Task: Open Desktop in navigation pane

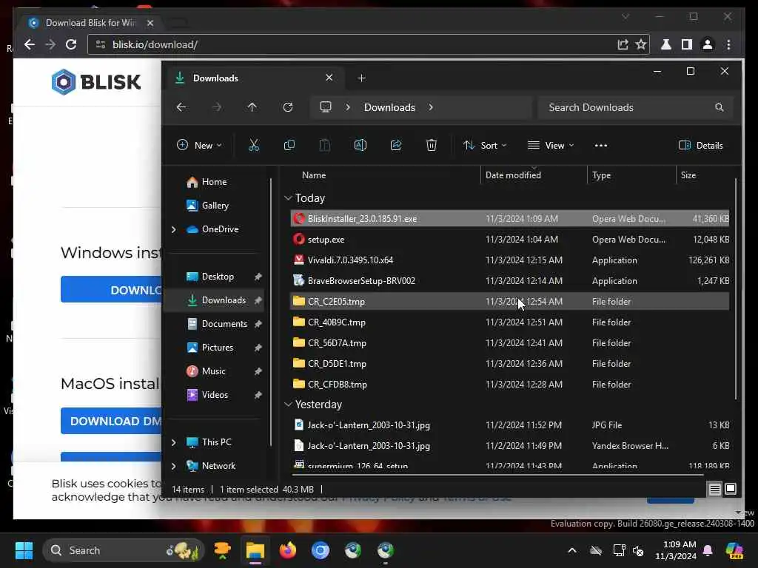Action: point(210,277)
